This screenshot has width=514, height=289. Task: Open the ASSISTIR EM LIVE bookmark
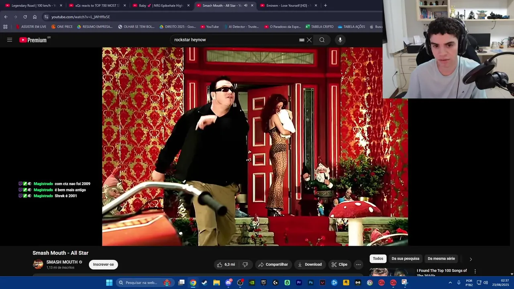(31, 27)
